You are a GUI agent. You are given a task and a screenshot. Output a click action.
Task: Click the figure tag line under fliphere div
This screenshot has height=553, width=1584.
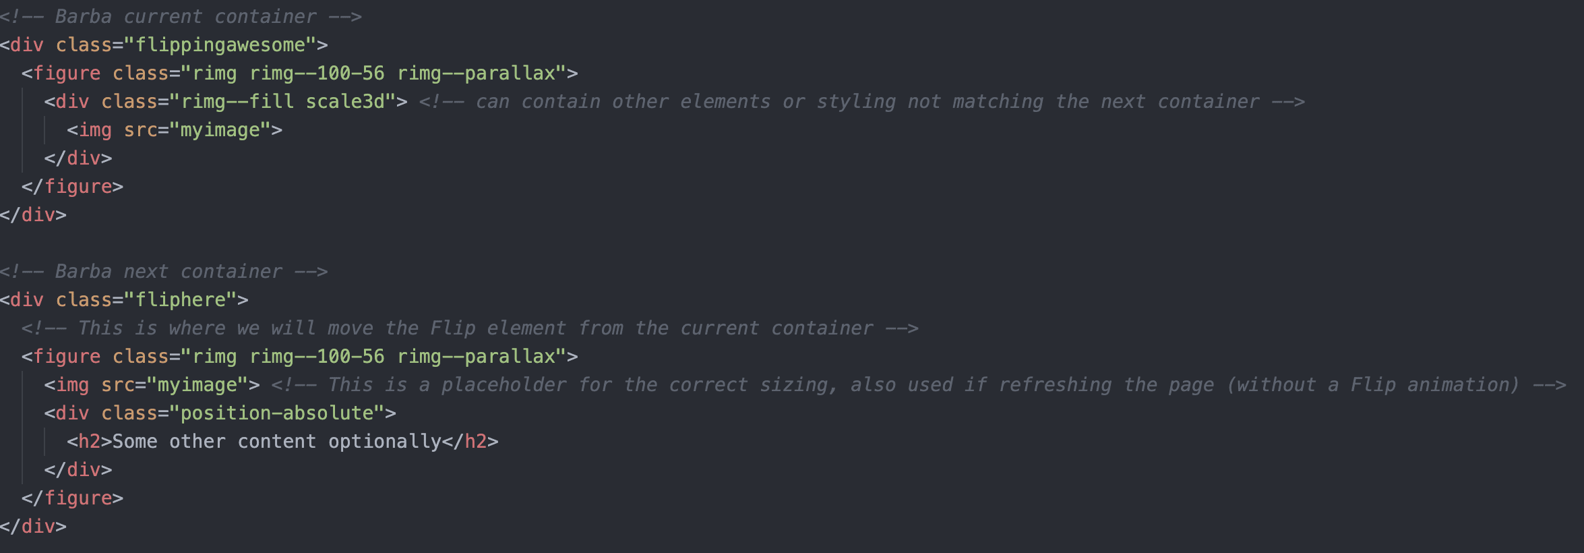(x=299, y=357)
